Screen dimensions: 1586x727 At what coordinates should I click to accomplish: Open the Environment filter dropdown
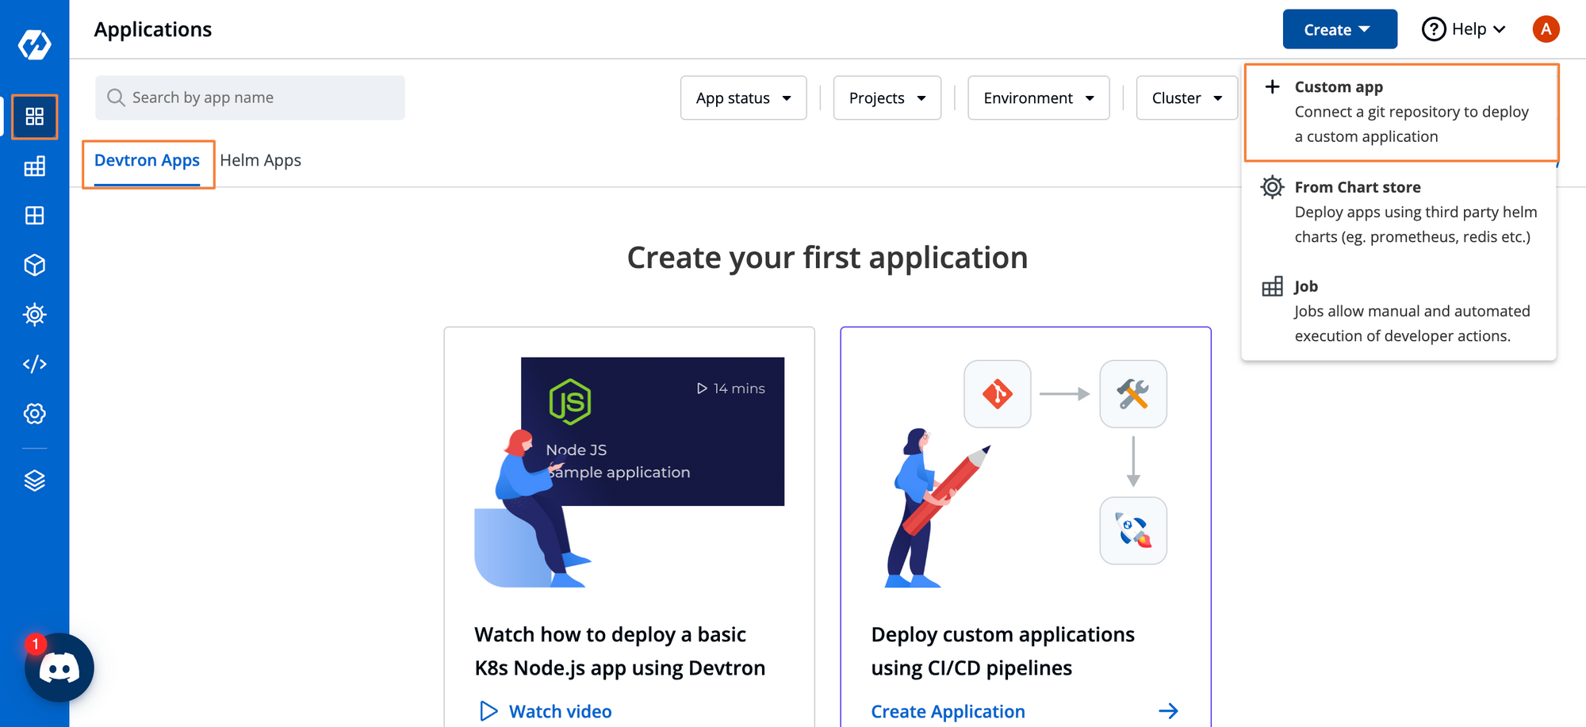[x=1038, y=98]
